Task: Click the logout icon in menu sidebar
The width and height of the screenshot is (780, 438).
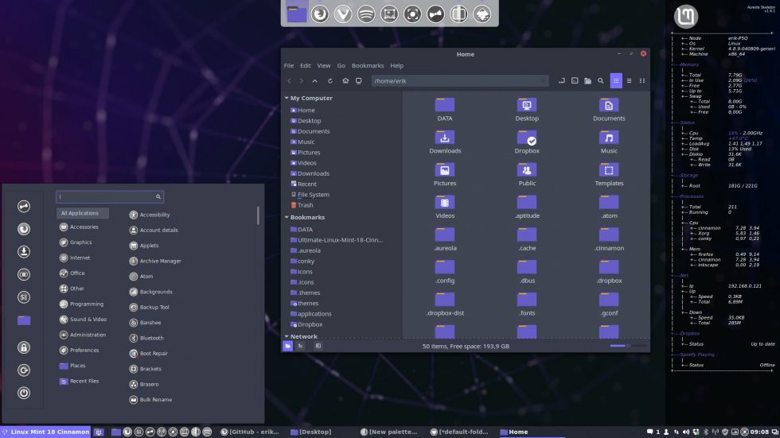Action: (x=23, y=370)
